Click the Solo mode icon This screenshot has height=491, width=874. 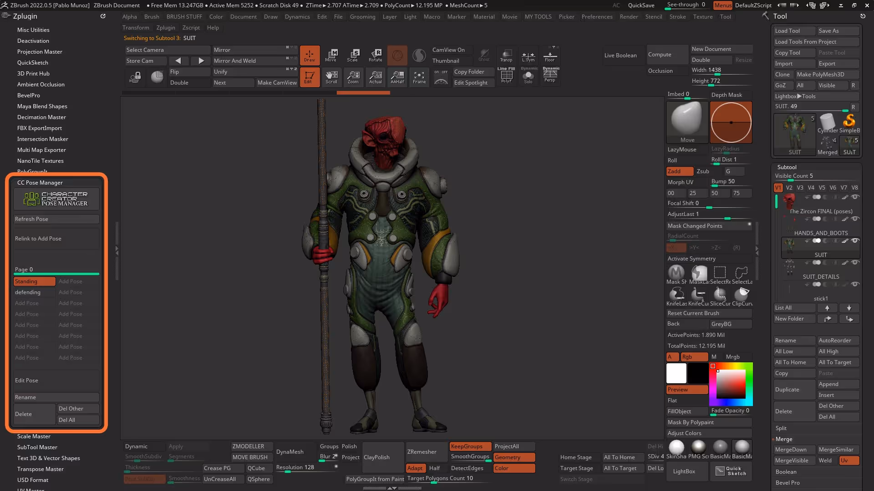click(528, 77)
